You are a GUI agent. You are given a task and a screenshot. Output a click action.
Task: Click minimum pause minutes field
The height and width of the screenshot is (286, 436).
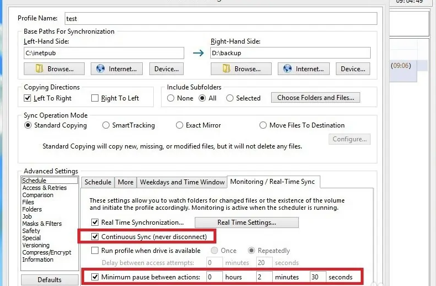click(264, 277)
